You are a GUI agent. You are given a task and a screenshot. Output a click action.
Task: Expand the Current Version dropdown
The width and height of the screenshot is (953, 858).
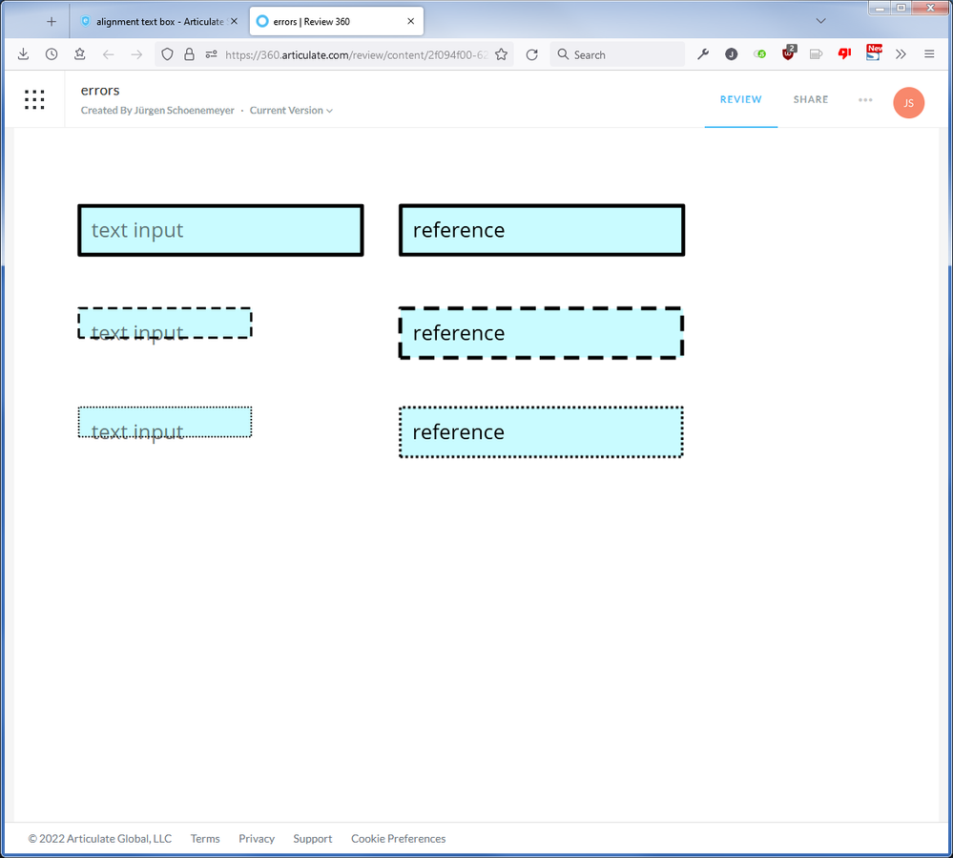pyautogui.click(x=291, y=111)
